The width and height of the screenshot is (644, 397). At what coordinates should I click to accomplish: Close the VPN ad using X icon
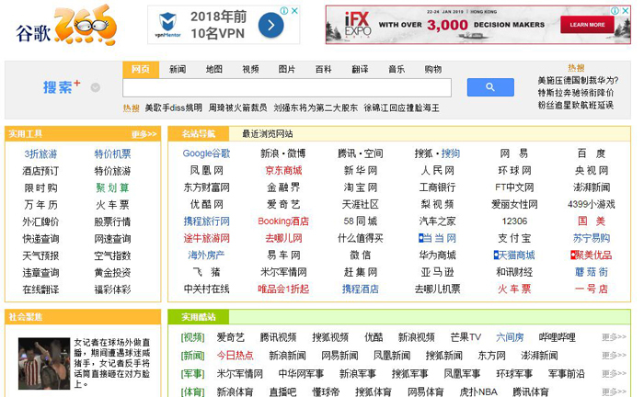coord(294,11)
